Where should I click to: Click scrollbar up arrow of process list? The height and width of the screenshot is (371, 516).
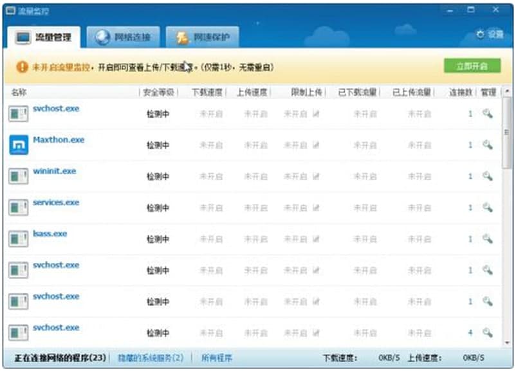(507, 91)
